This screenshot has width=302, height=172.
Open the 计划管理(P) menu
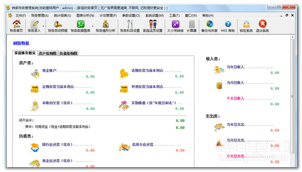point(108,15)
